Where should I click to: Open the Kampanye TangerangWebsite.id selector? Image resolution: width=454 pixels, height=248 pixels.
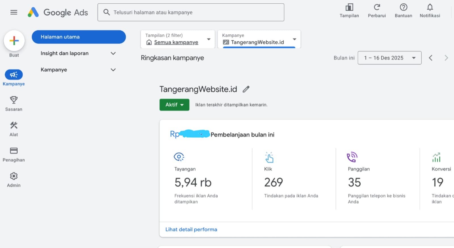(x=259, y=39)
